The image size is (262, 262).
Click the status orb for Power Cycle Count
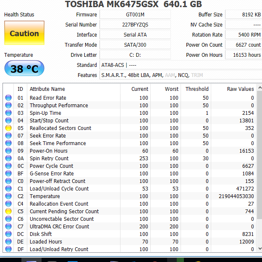click(8, 166)
